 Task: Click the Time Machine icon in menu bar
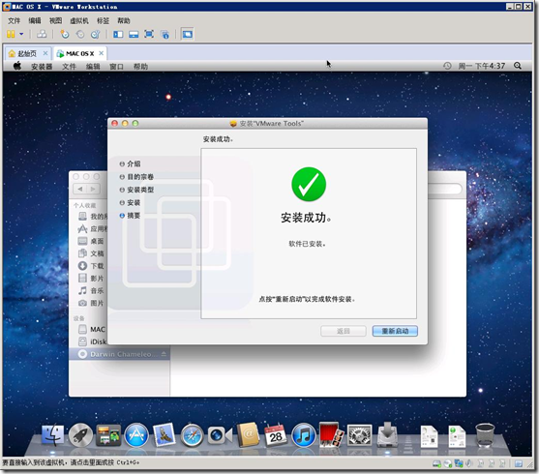(x=447, y=66)
